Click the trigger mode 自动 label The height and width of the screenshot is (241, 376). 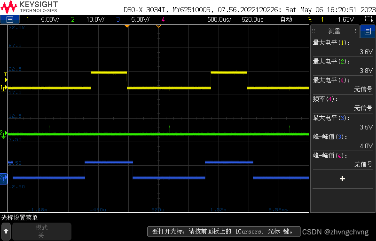286,19
